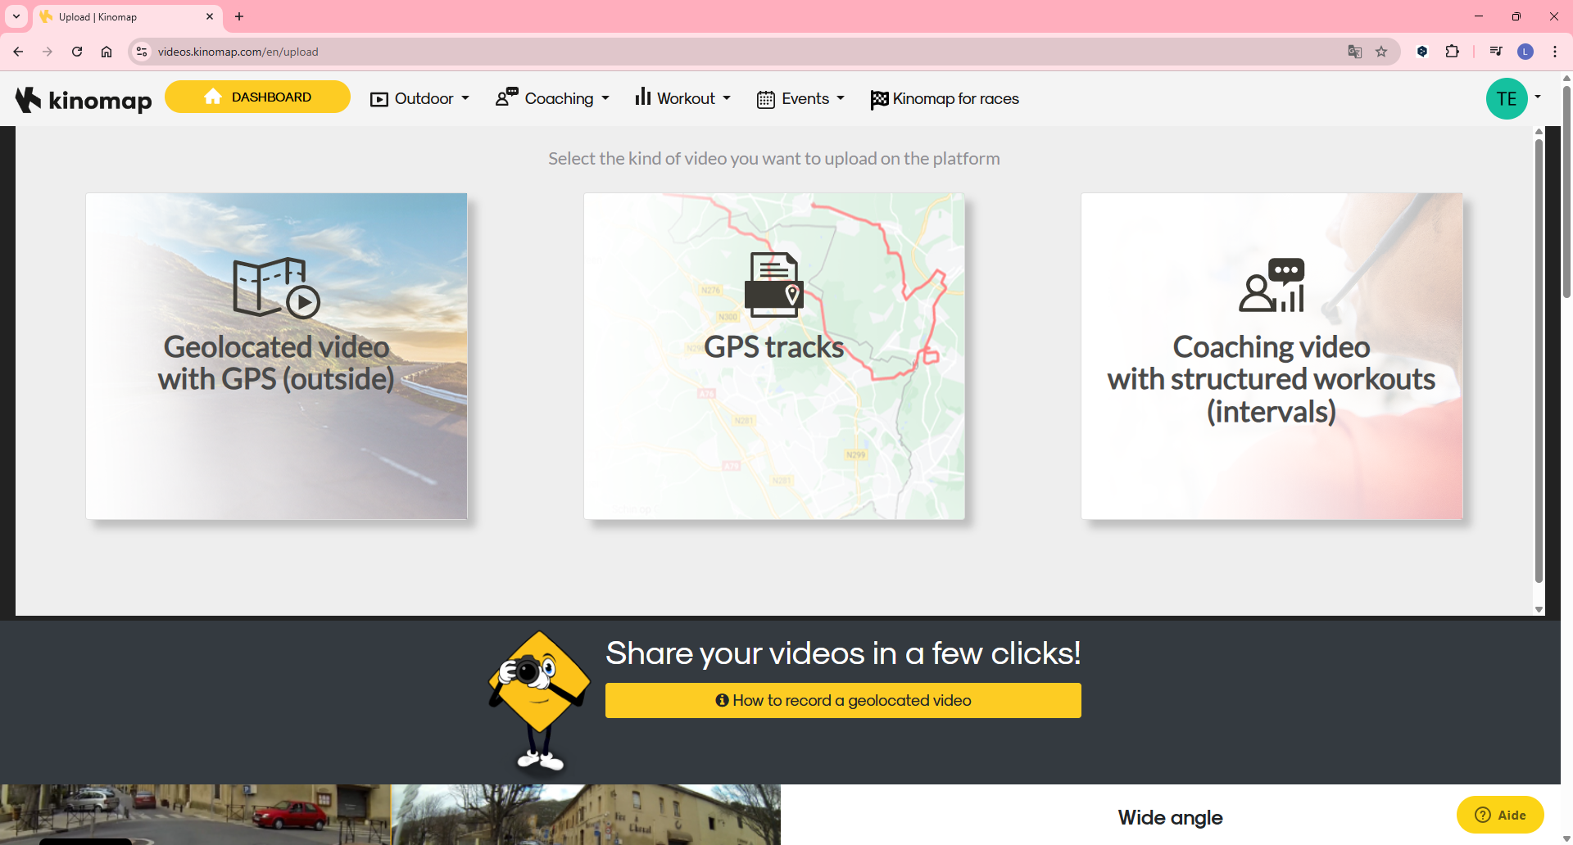This screenshot has height=845, width=1573.
Task: Open Chrome three-dot menu
Action: pyautogui.click(x=1555, y=52)
